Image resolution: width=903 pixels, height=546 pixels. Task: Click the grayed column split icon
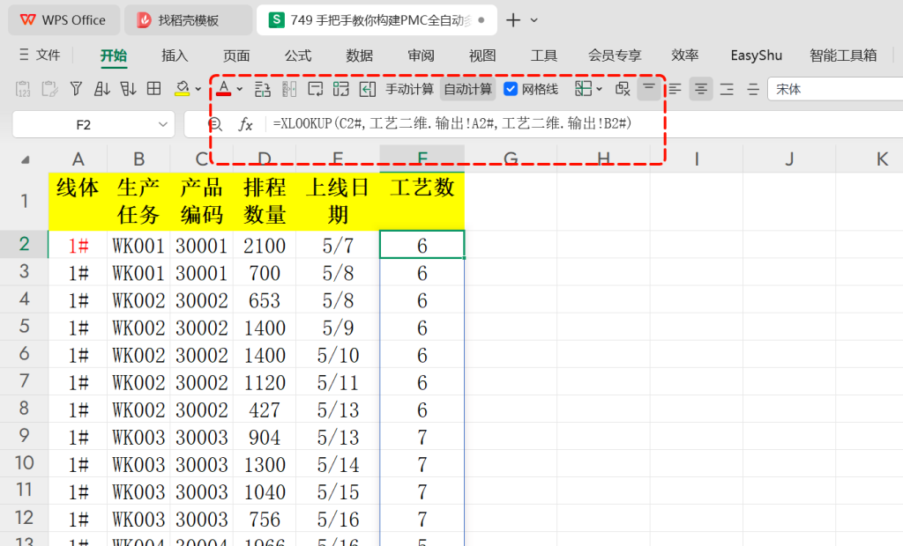tap(289, 89)
